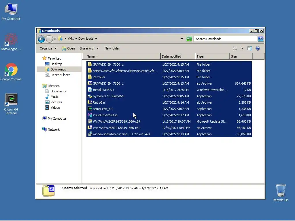This screenshot has height=221, width=295.
Task: Click the Favorites star icon
Action: (44, 58)
